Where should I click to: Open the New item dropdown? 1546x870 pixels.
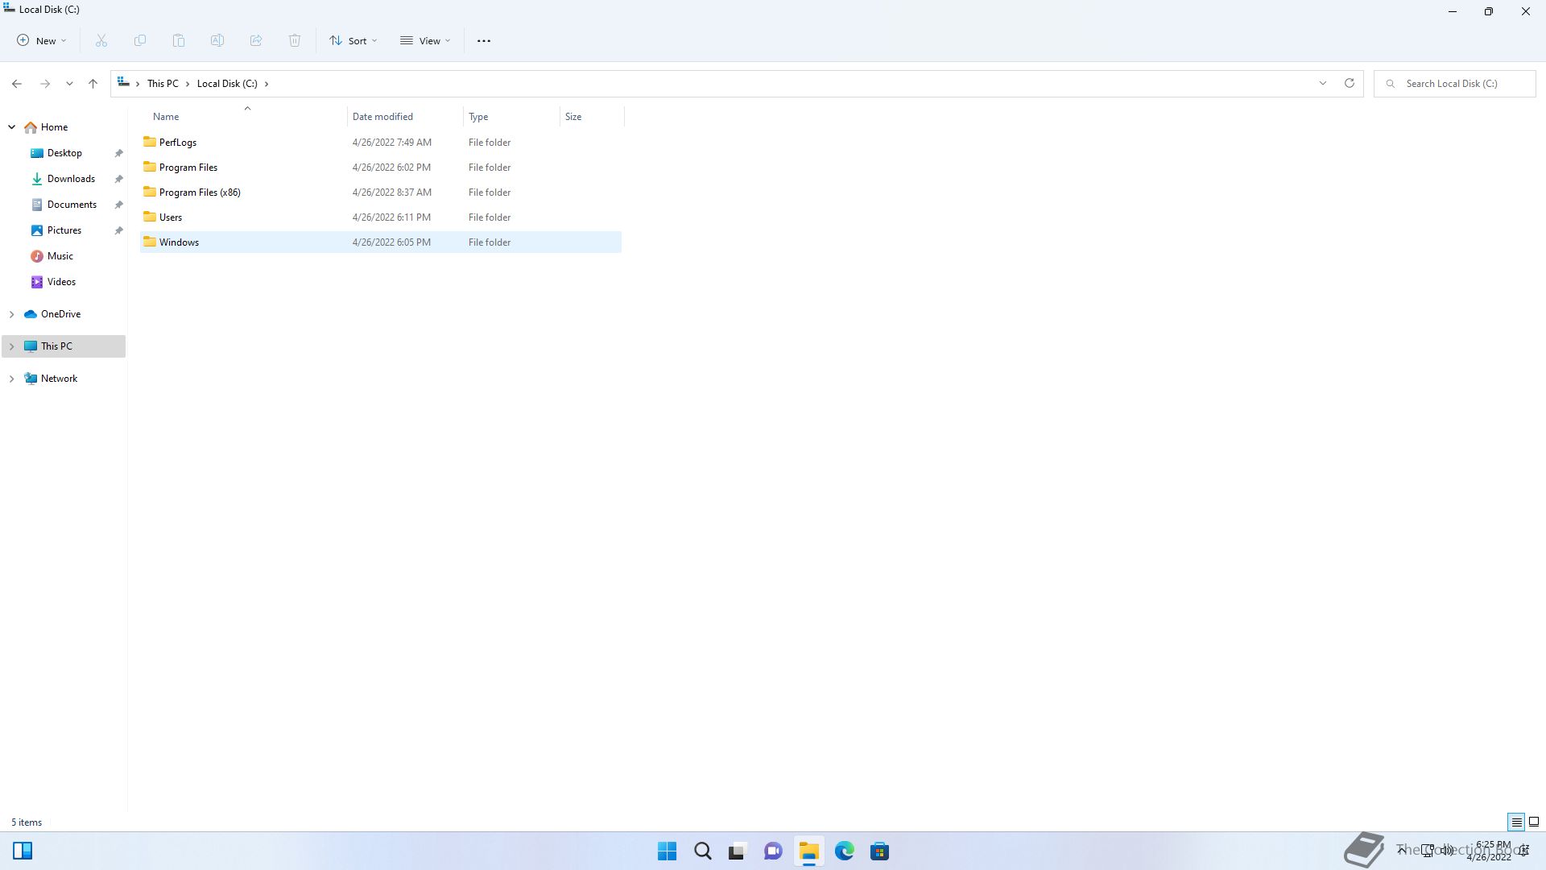pyautogui.click(x=42, y=40)
